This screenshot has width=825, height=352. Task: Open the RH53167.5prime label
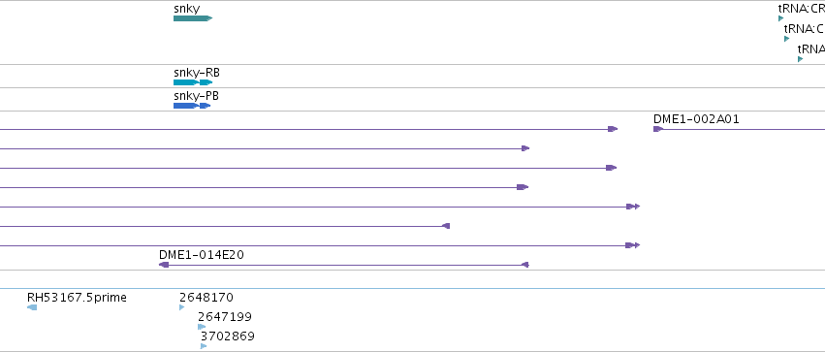[77, 298]
